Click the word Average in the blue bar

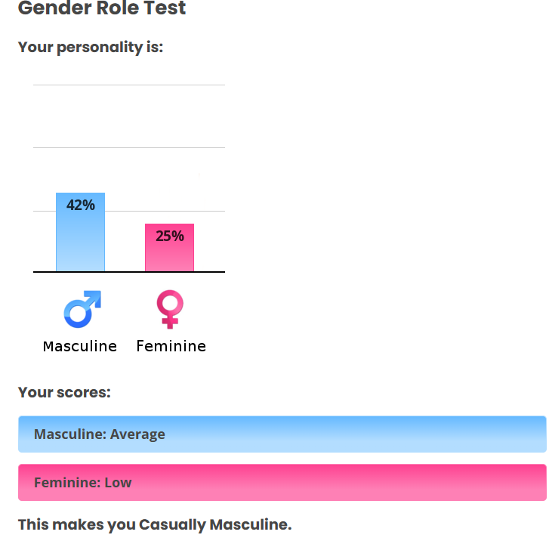(x=137, y=434)
